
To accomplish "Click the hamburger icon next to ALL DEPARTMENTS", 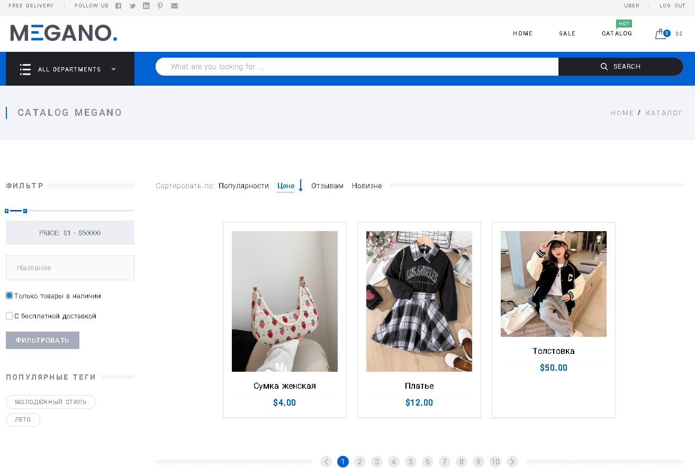I will 25,69.
